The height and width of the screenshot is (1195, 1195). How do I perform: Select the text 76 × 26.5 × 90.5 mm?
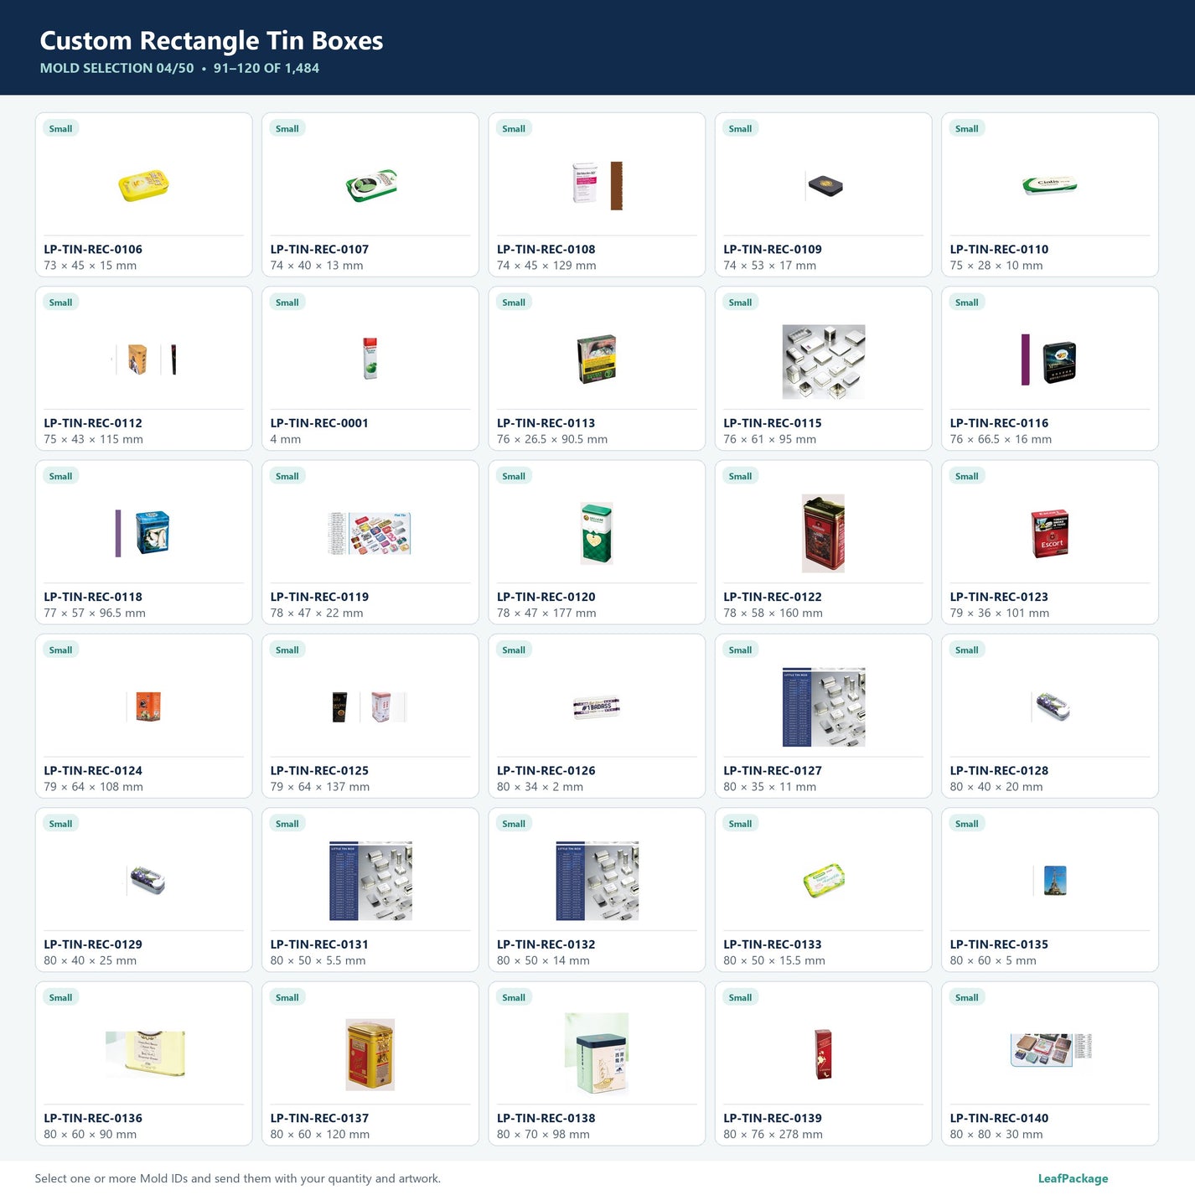552,439
